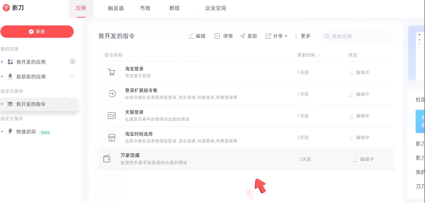Viewport: 425px width, 203px height.
Task: Select the 淘宝时间选择 instruction
Action: point(246,137)
